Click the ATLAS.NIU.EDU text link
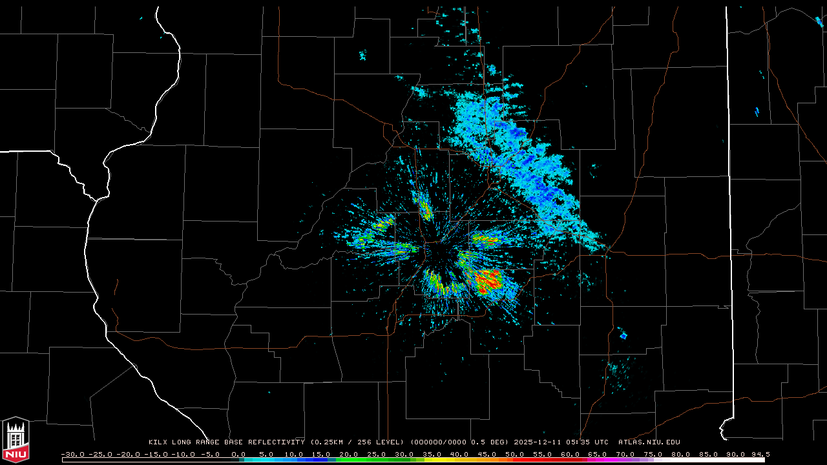The width and height of the screenshot is (827, 465). tap(649, 442)
